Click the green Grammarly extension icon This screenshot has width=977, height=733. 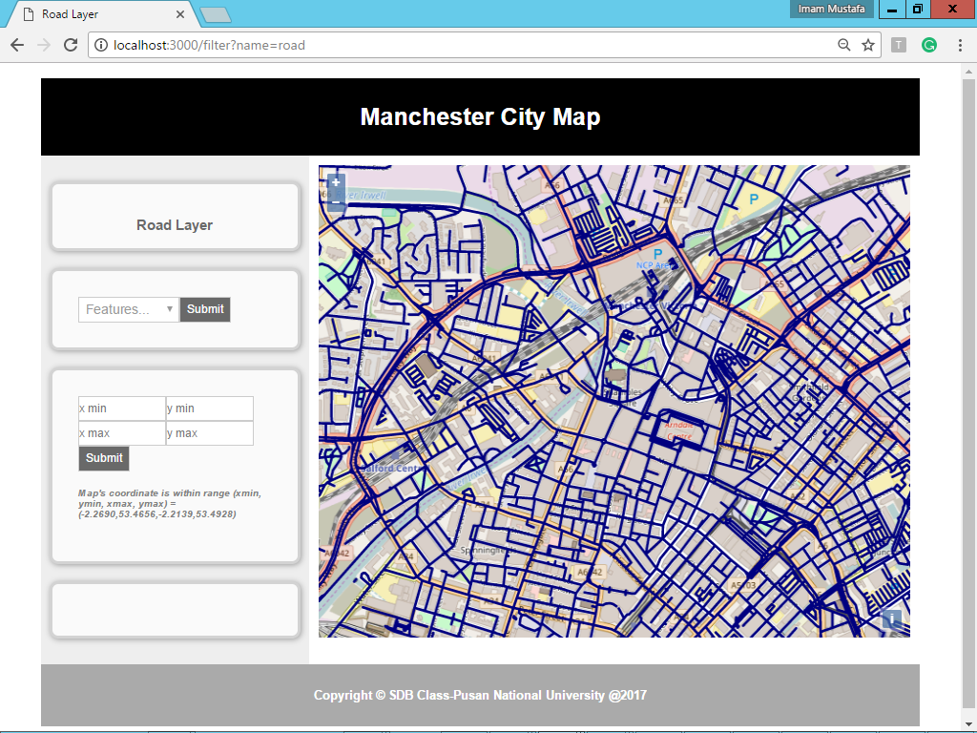929,45
